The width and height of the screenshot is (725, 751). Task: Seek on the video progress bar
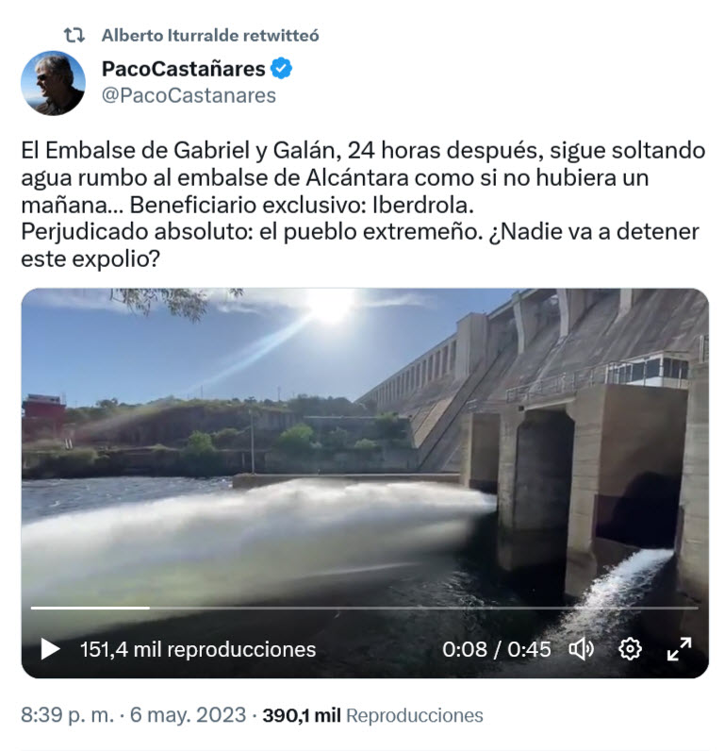click(x=365, y=608)
